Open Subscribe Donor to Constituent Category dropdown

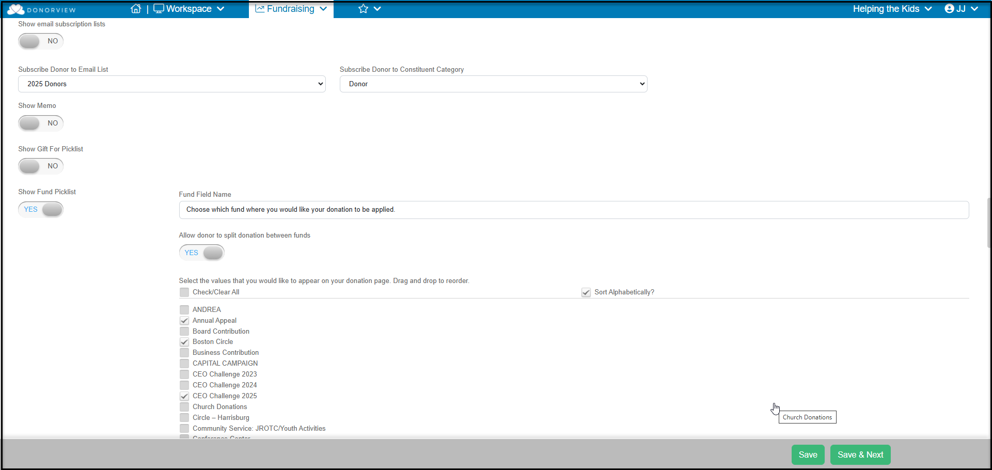tap(493, 84)
